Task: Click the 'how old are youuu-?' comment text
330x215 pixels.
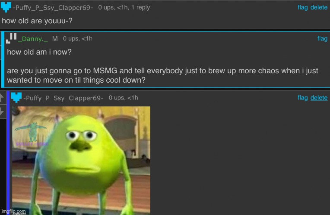Action: point(37,21)
